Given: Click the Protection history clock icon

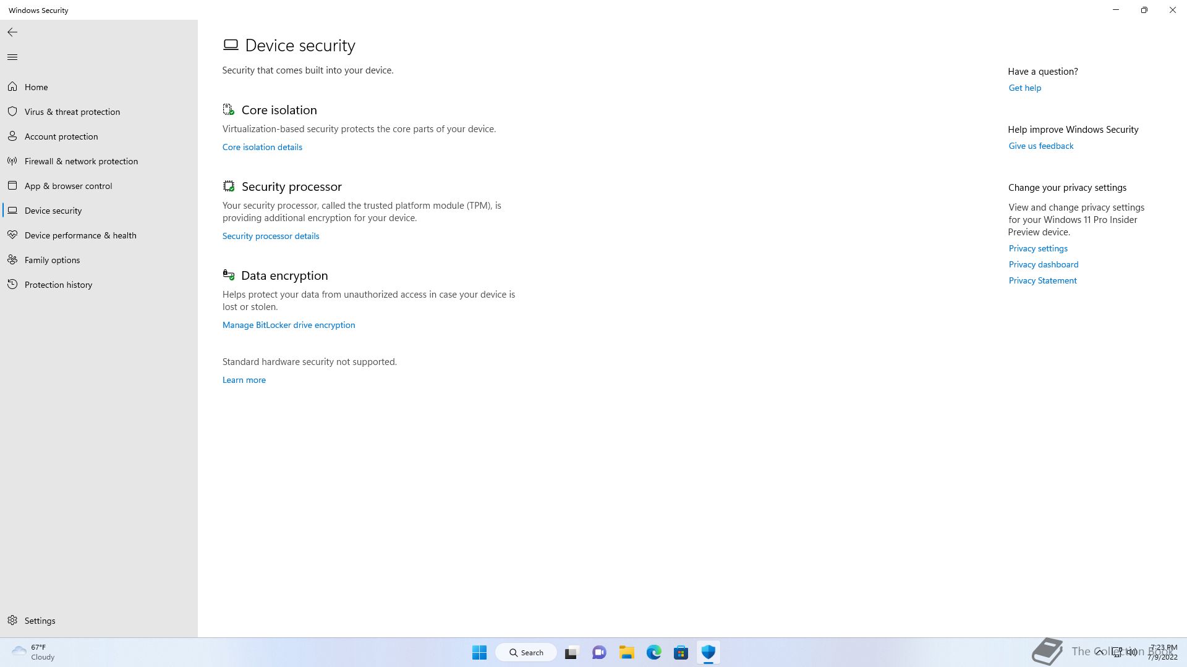Looking at the screenshot, I should [12, 285].
